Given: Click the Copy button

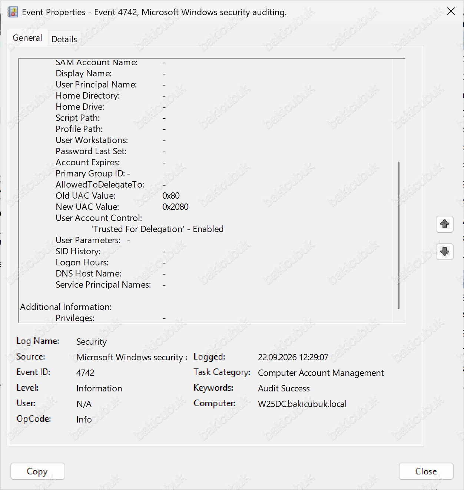Looking at the screenshot, I should [38, 471].
